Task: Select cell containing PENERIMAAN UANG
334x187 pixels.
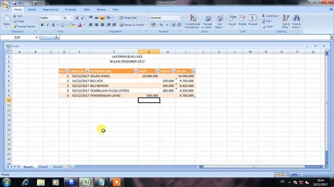Action: (114, 96)
